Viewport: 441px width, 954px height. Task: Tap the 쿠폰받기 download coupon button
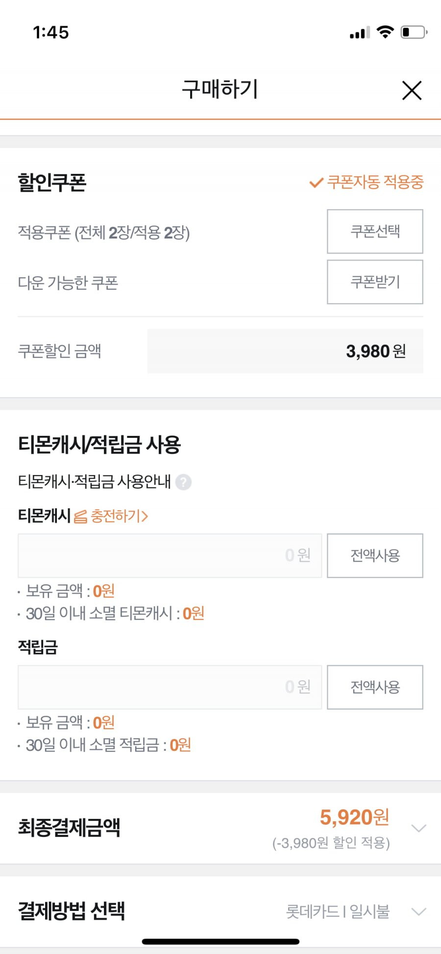(x=375, y=282)
